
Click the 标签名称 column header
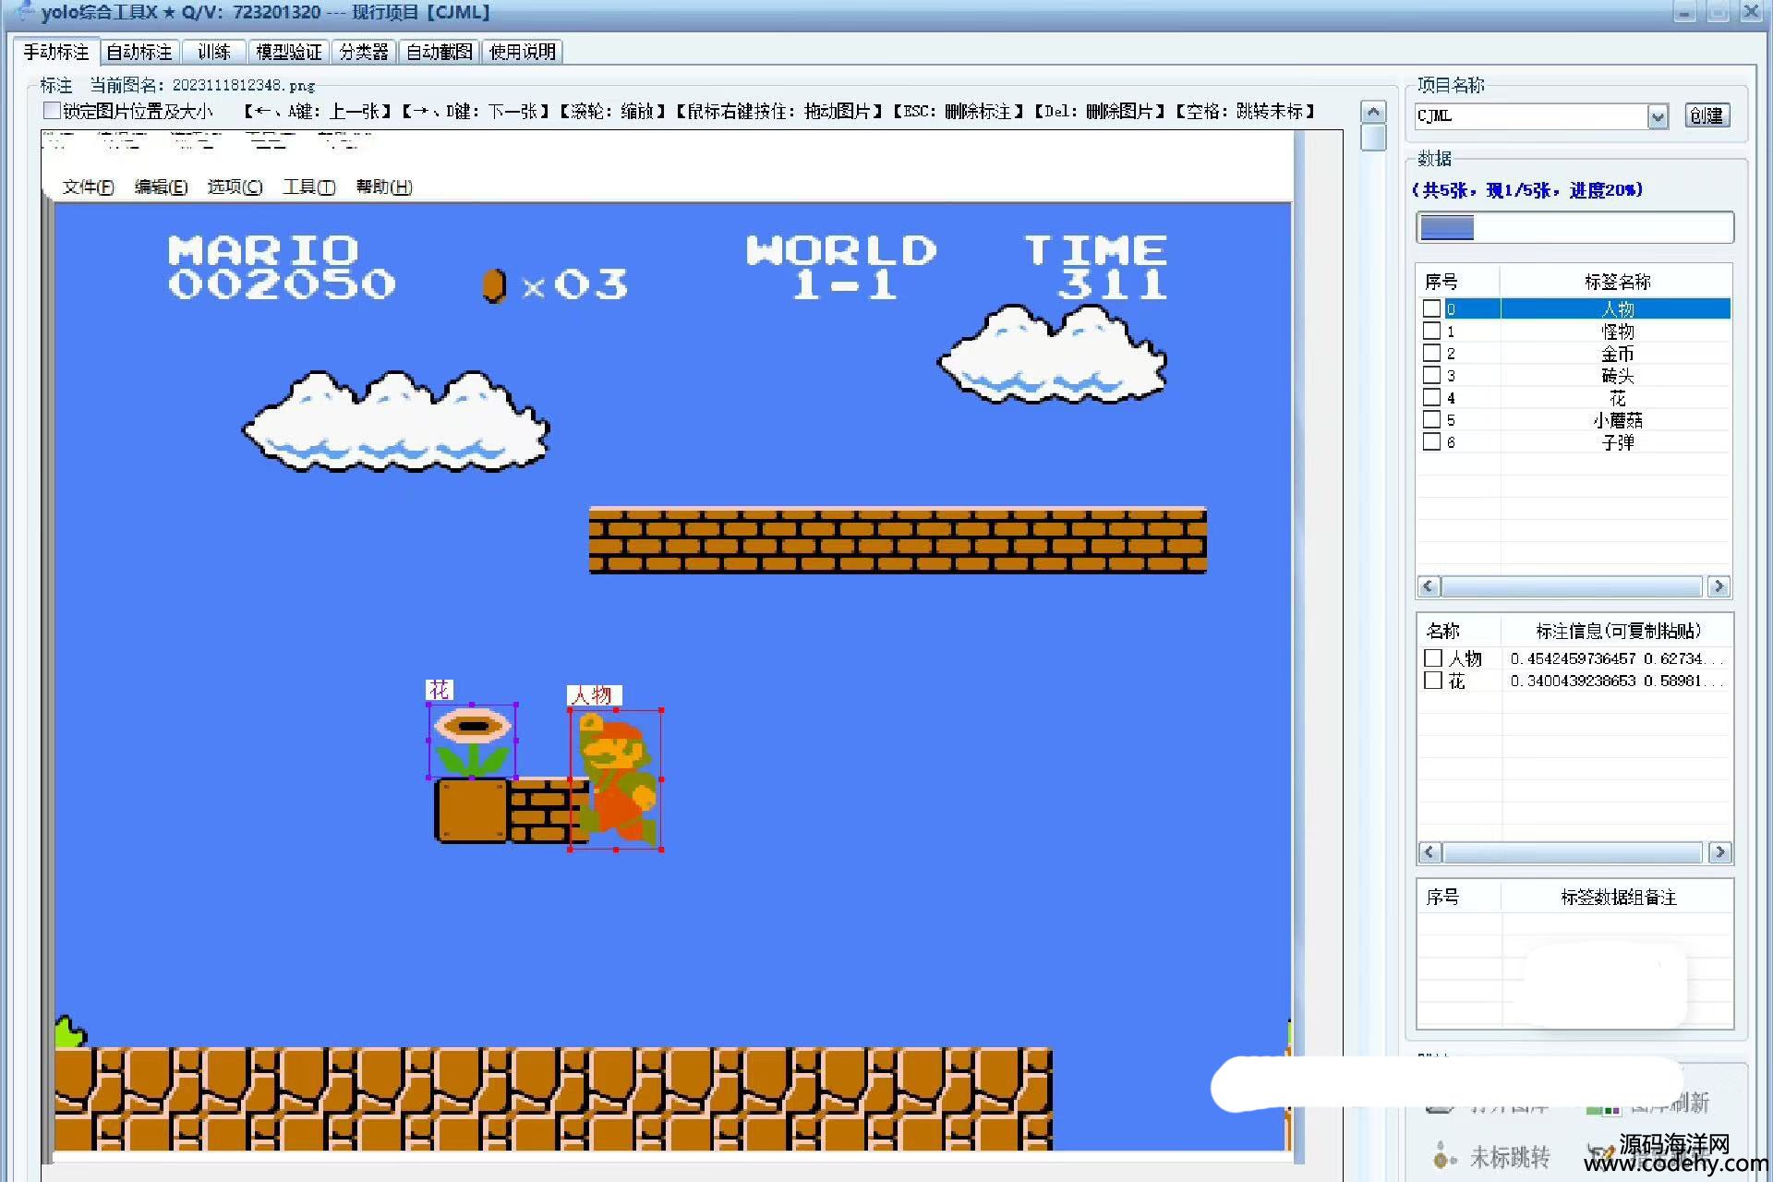point(1616,282)
